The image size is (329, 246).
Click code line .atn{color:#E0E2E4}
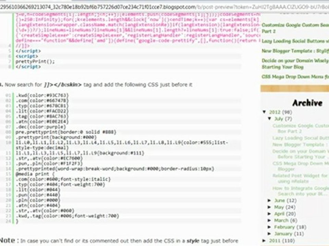point(42,122)
